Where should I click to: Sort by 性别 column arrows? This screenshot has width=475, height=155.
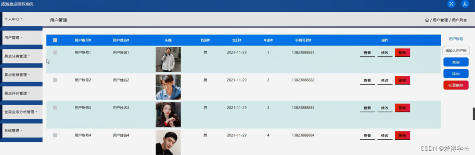209,40
